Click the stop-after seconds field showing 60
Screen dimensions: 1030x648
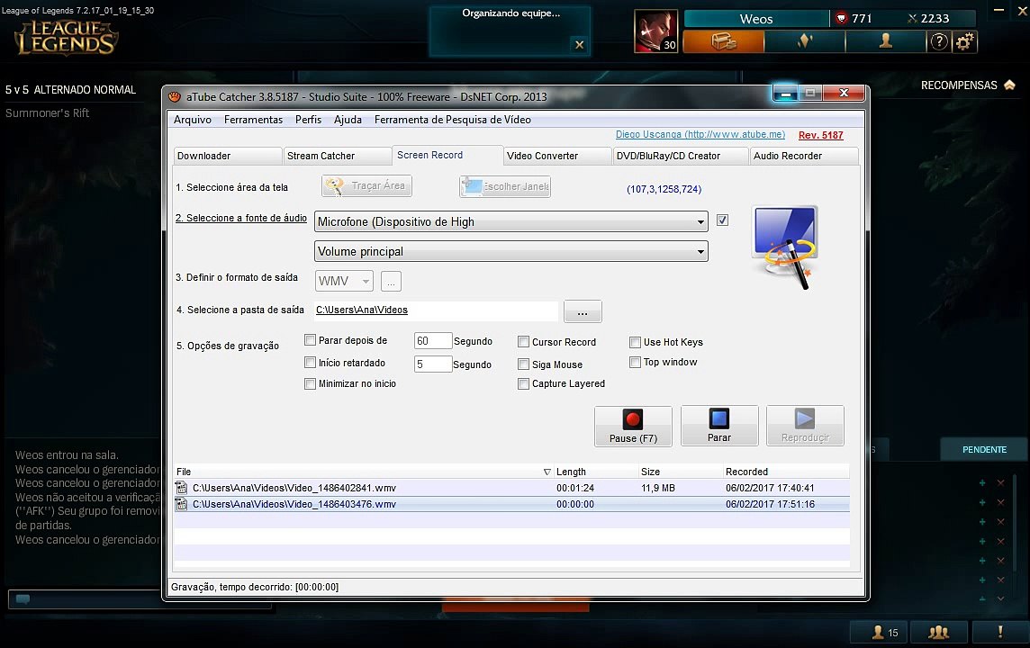tap(433, 341)
